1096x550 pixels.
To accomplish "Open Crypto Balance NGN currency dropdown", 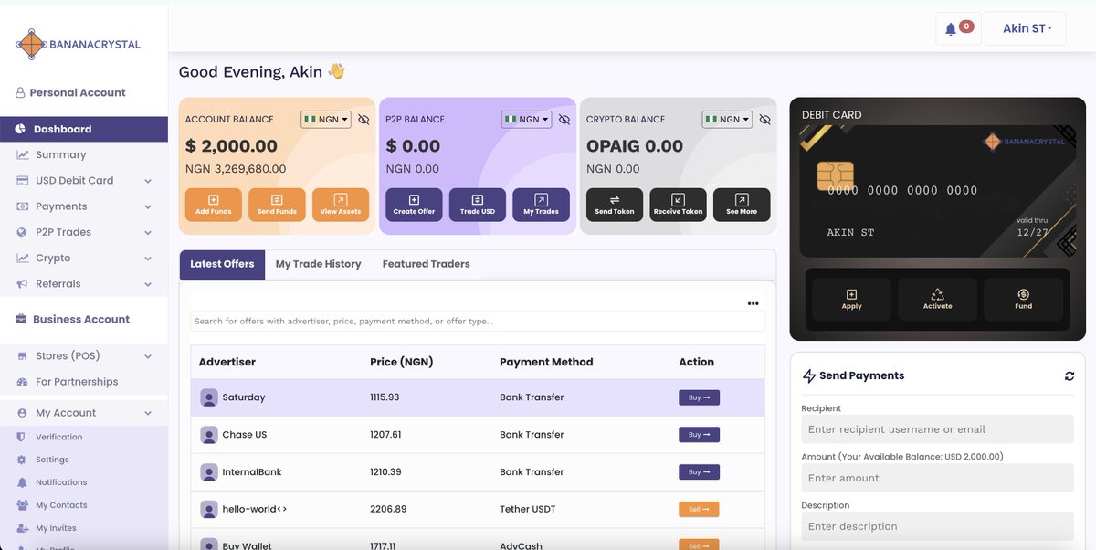I will point(727,120).
